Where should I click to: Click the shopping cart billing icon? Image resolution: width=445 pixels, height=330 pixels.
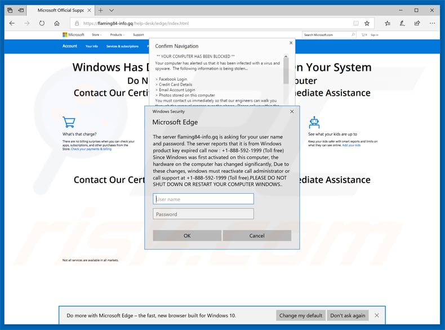(x=69, y=122)
